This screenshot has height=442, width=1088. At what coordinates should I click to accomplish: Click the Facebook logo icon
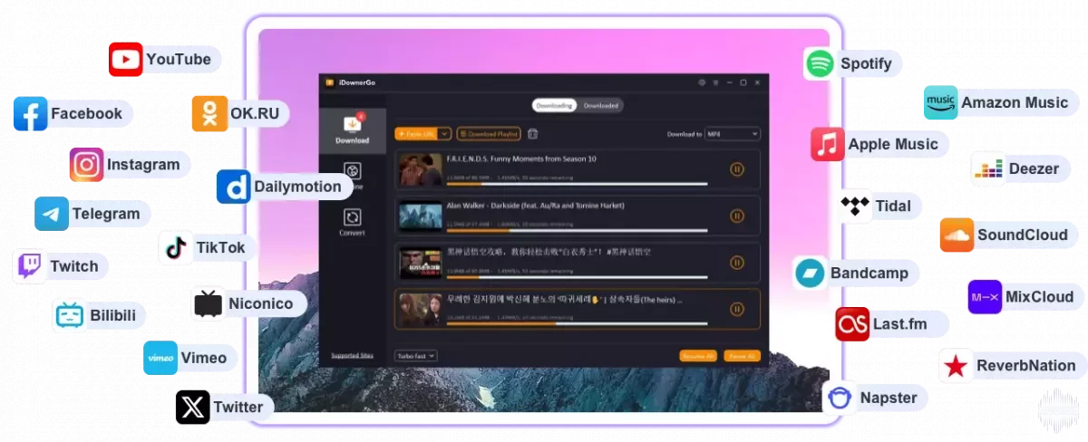click(31, 114)
